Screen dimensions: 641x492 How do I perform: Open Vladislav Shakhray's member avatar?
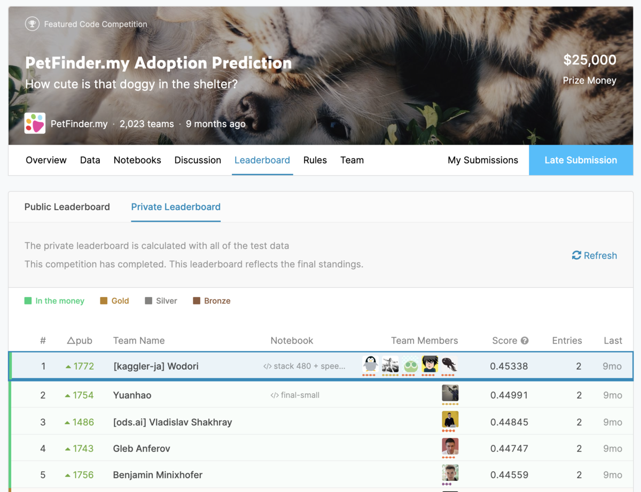coord(450,420)
